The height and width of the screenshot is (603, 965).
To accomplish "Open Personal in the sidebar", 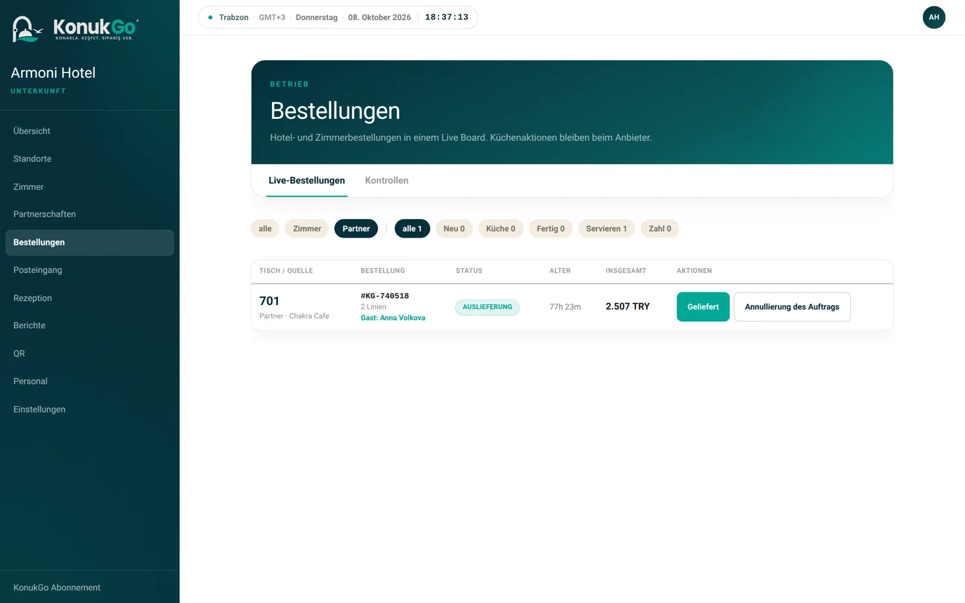I will pyautogui.click(x=90, y=381).
